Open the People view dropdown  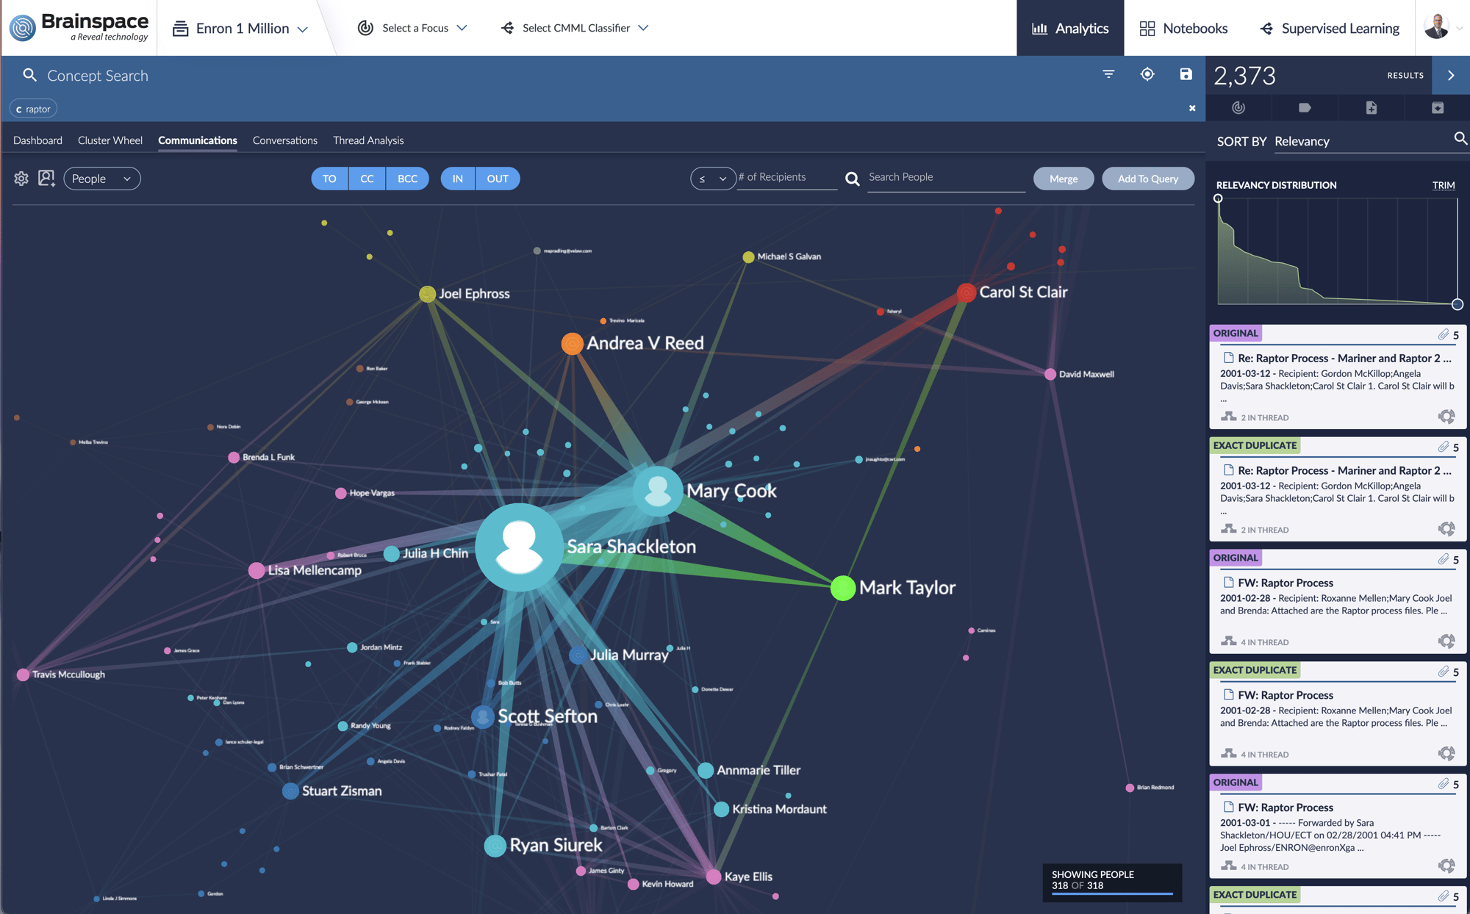click(x=102, y=179)
